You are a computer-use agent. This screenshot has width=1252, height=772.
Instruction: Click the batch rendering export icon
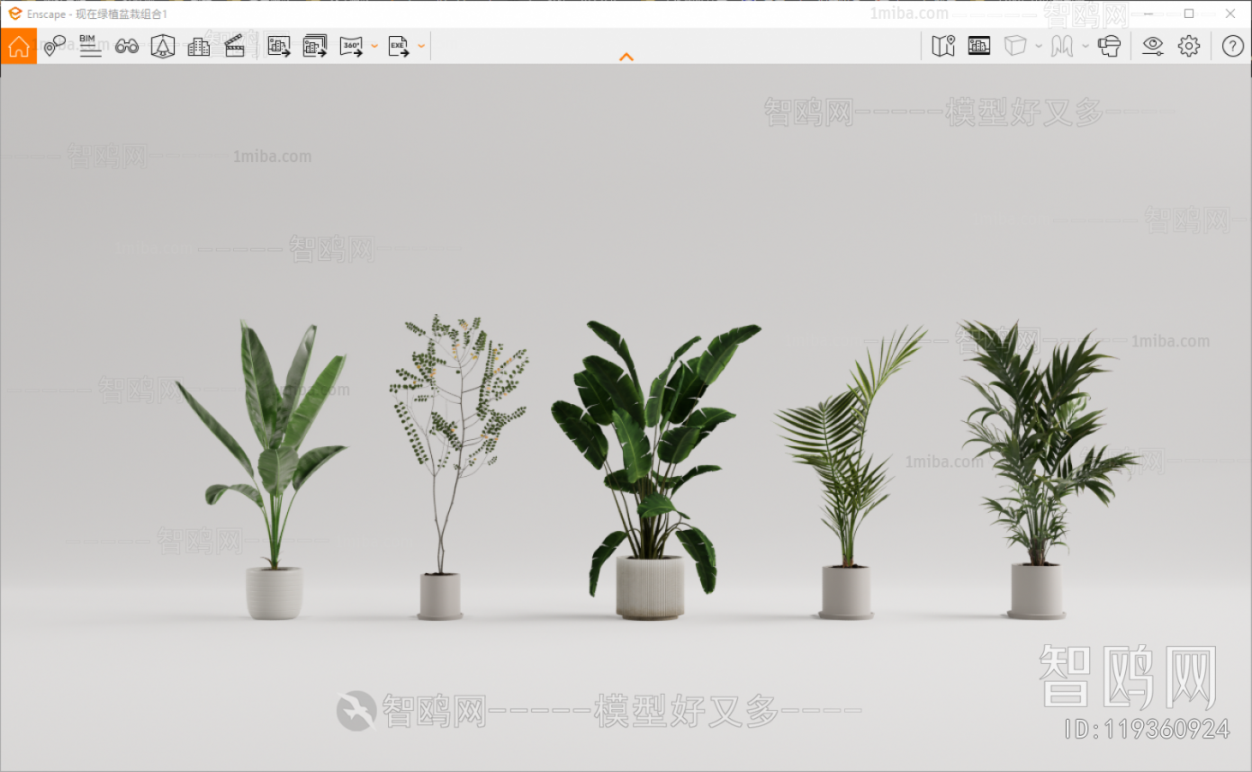click(315, 46)
